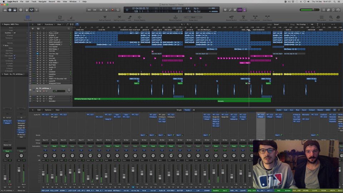Click Set Locators toolbar icon

(x=322, y=18)
